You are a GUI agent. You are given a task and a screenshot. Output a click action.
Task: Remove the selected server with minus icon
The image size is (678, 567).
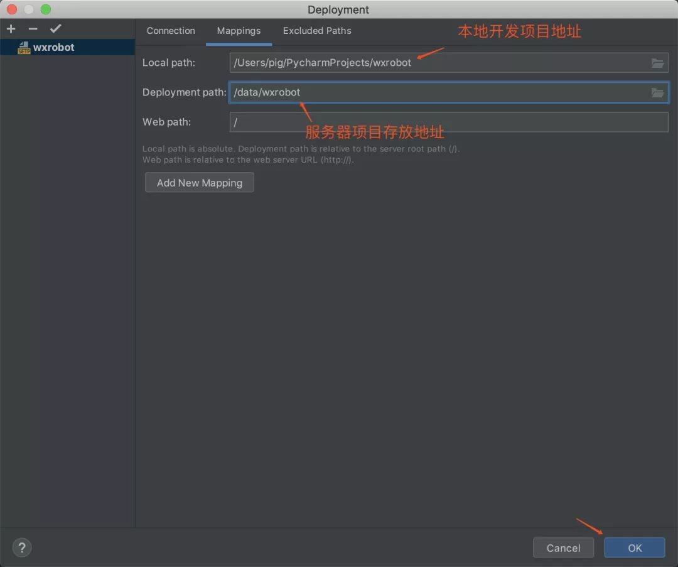(33, 29)
